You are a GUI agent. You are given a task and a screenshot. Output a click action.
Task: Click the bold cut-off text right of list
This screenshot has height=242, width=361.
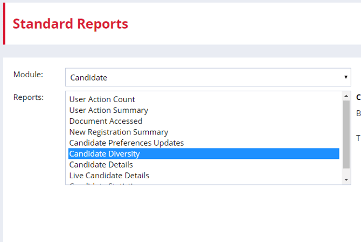(x=358, y=97)
